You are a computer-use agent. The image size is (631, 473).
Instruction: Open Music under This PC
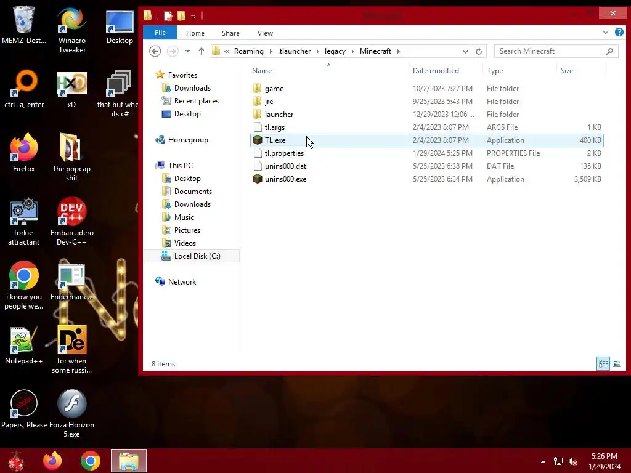[x=184, y=217]
